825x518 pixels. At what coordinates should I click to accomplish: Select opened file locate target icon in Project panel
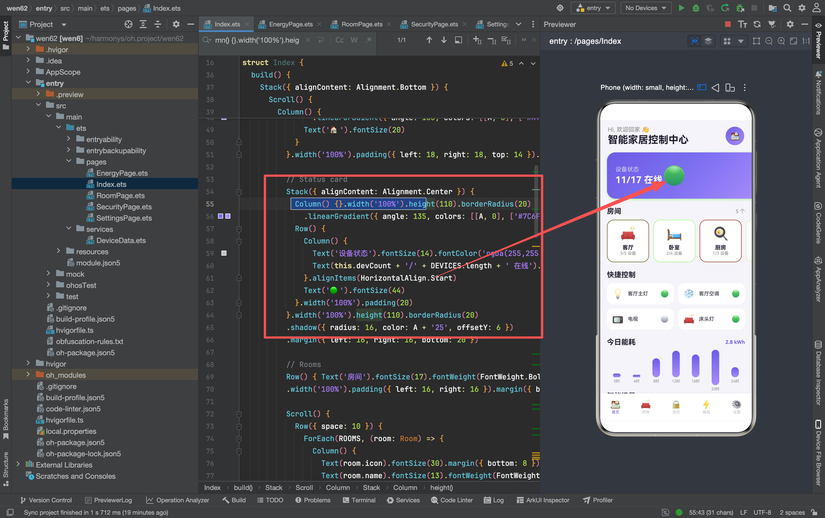click(129, 24)
